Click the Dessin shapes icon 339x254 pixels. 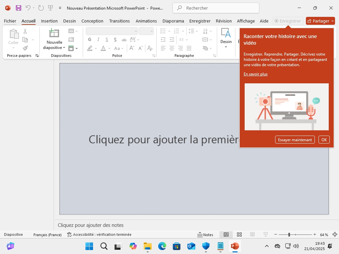tap(226, 33)
